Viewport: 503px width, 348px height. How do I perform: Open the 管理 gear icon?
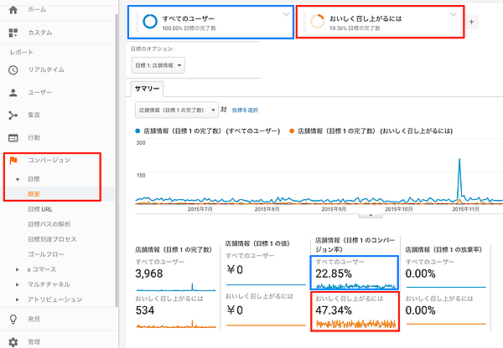13,341
